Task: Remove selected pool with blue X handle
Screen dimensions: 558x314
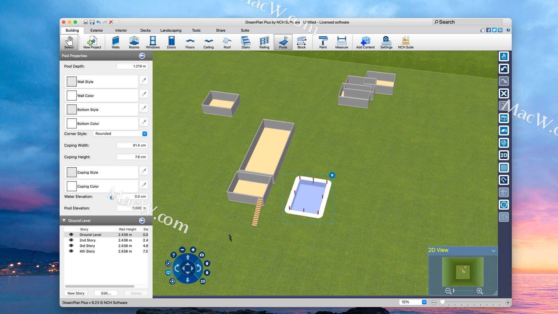Action: click(x=332, y=175)
